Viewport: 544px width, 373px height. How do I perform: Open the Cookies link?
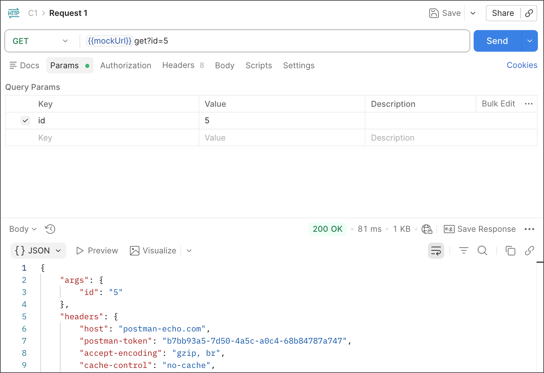point(522,65)
